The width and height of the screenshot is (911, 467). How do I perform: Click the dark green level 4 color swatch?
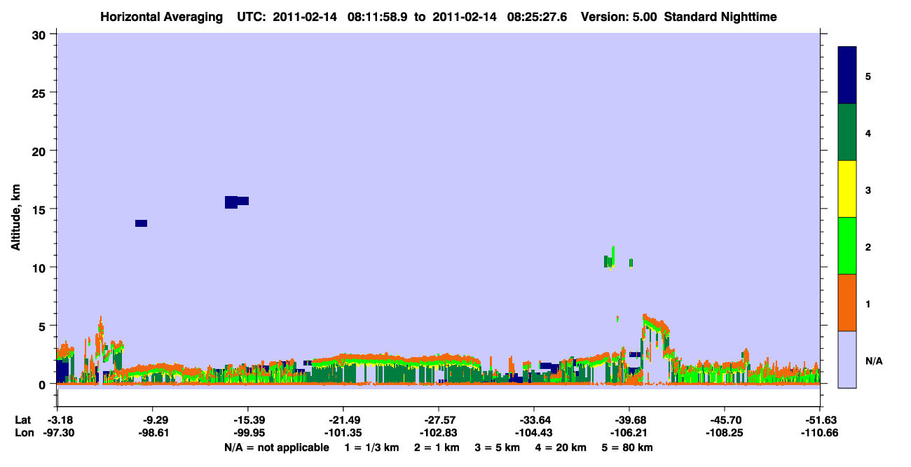coord(847,132)
